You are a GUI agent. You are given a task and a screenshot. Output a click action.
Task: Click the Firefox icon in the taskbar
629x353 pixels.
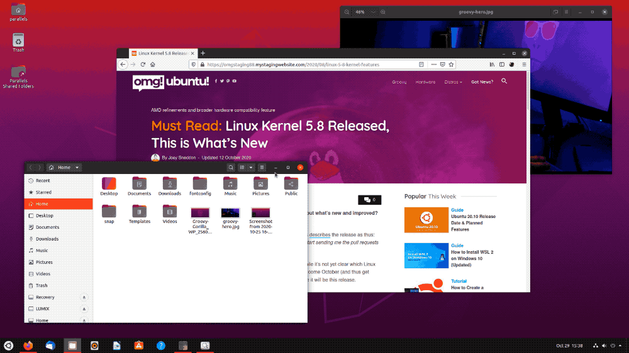(x=28, y=345)
